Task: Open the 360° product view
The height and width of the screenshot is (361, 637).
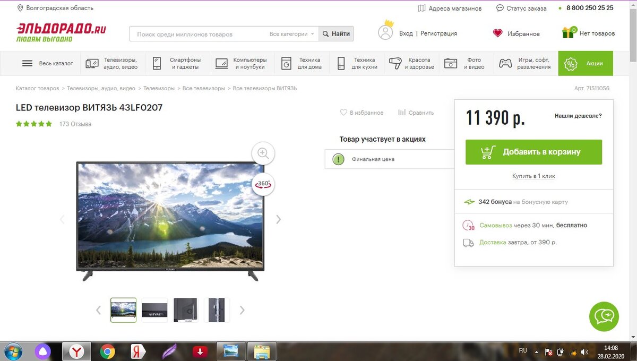Action: [263, 184]
